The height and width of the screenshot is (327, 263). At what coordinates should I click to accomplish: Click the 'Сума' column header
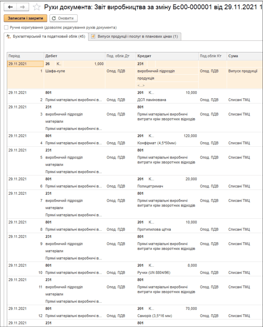(x=245, y=56)
